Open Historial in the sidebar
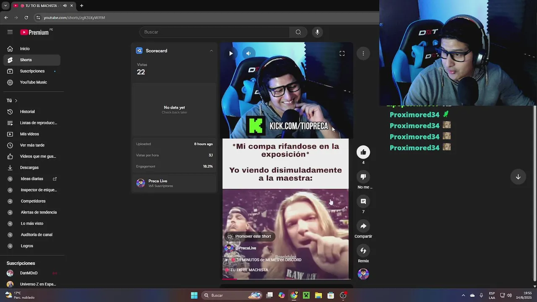 [x=32, y=112]
